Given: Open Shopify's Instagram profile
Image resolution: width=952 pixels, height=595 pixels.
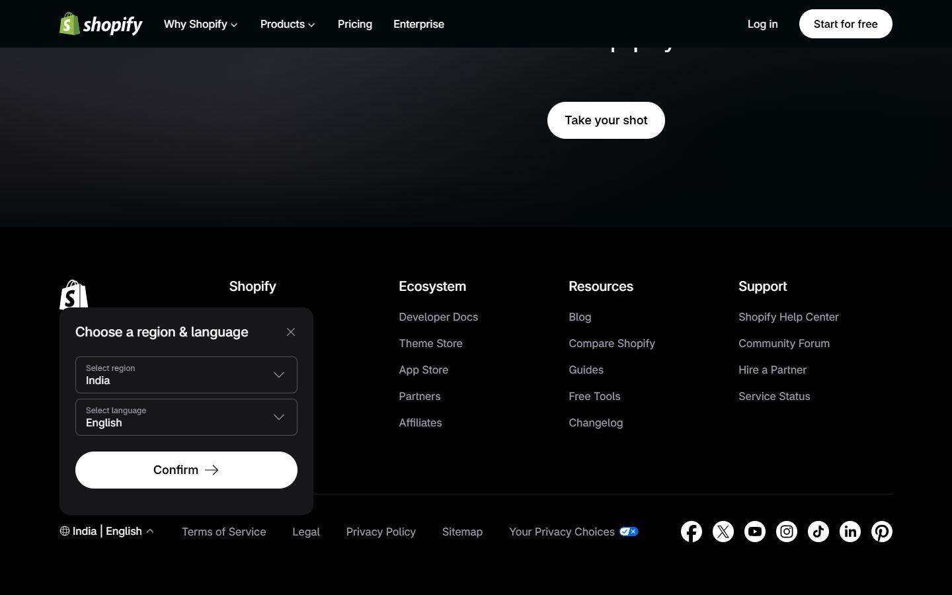Looking at the screenshot, I should pos(787,532).
